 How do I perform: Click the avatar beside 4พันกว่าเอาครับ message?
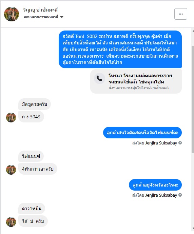pos(11,170)
